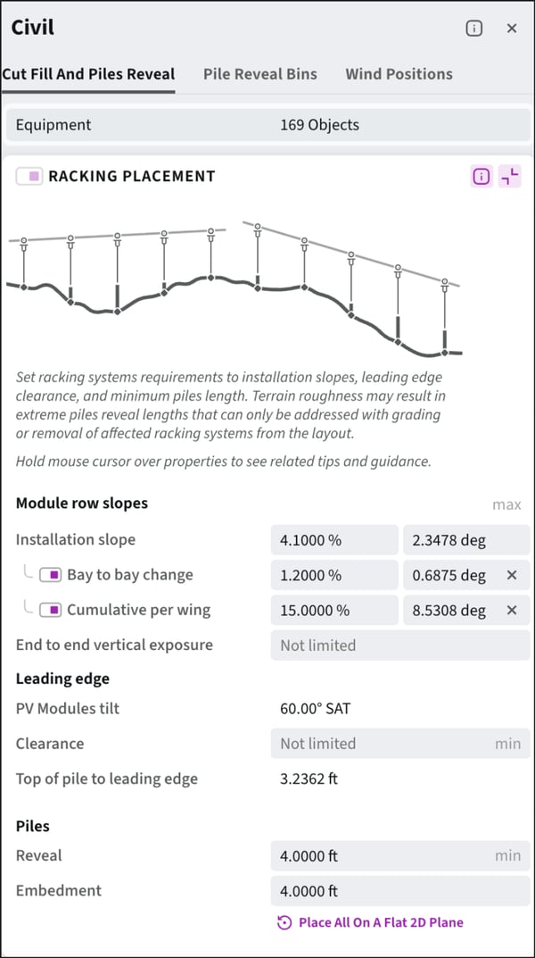This screenshot has width=535, height=958.
Task: Toggle the Racking Placement switch
Action: [x=29, y=177]
